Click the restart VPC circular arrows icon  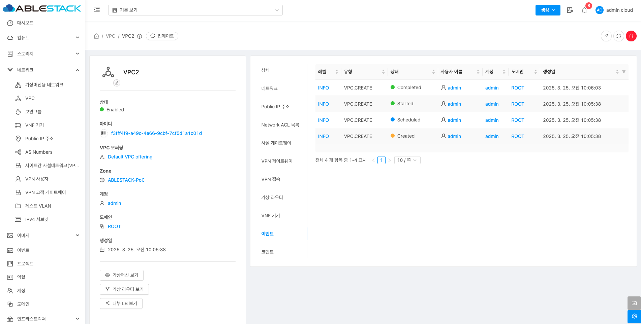pos(618,36)
